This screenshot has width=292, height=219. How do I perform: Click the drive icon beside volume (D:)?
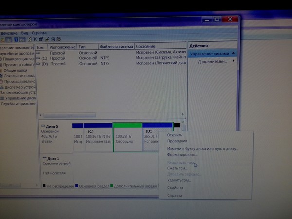38,64
